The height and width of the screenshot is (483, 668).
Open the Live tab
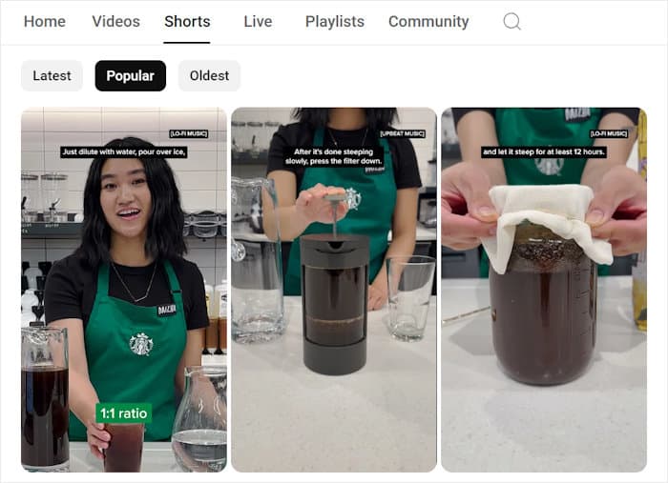coord(258,21)
